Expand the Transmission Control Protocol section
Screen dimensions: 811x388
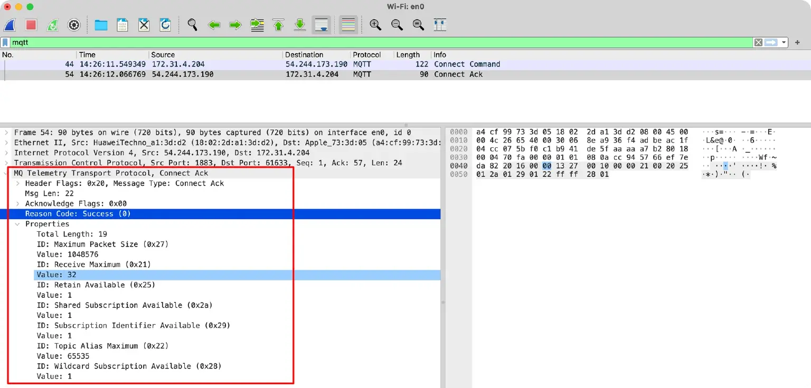pyautogui.click(x=6, y=163)
